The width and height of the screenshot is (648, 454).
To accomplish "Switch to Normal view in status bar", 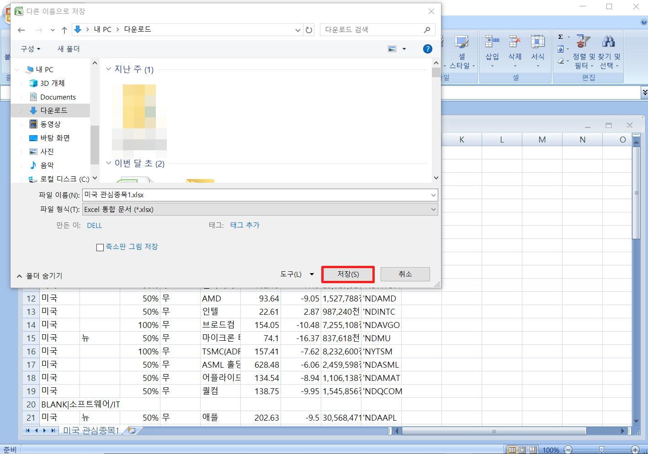I will click(512, 450).
